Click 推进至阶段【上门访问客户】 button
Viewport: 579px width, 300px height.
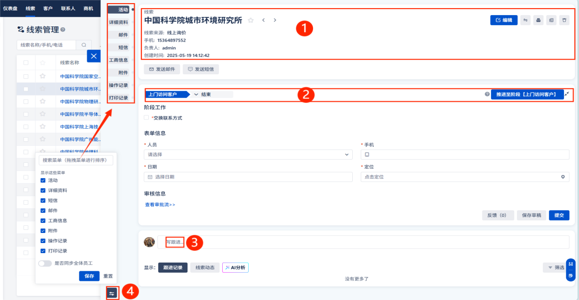pyautogui.click(x=527, y=94)
